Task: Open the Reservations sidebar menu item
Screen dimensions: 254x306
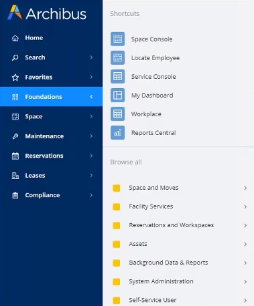Action: pos(51,156)
